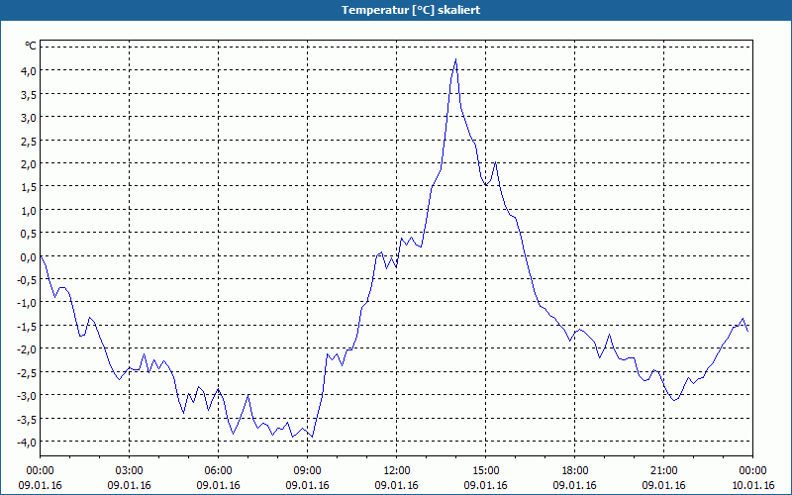
Task: Click the 12:00 time axis label
Action: pos(397,471)
